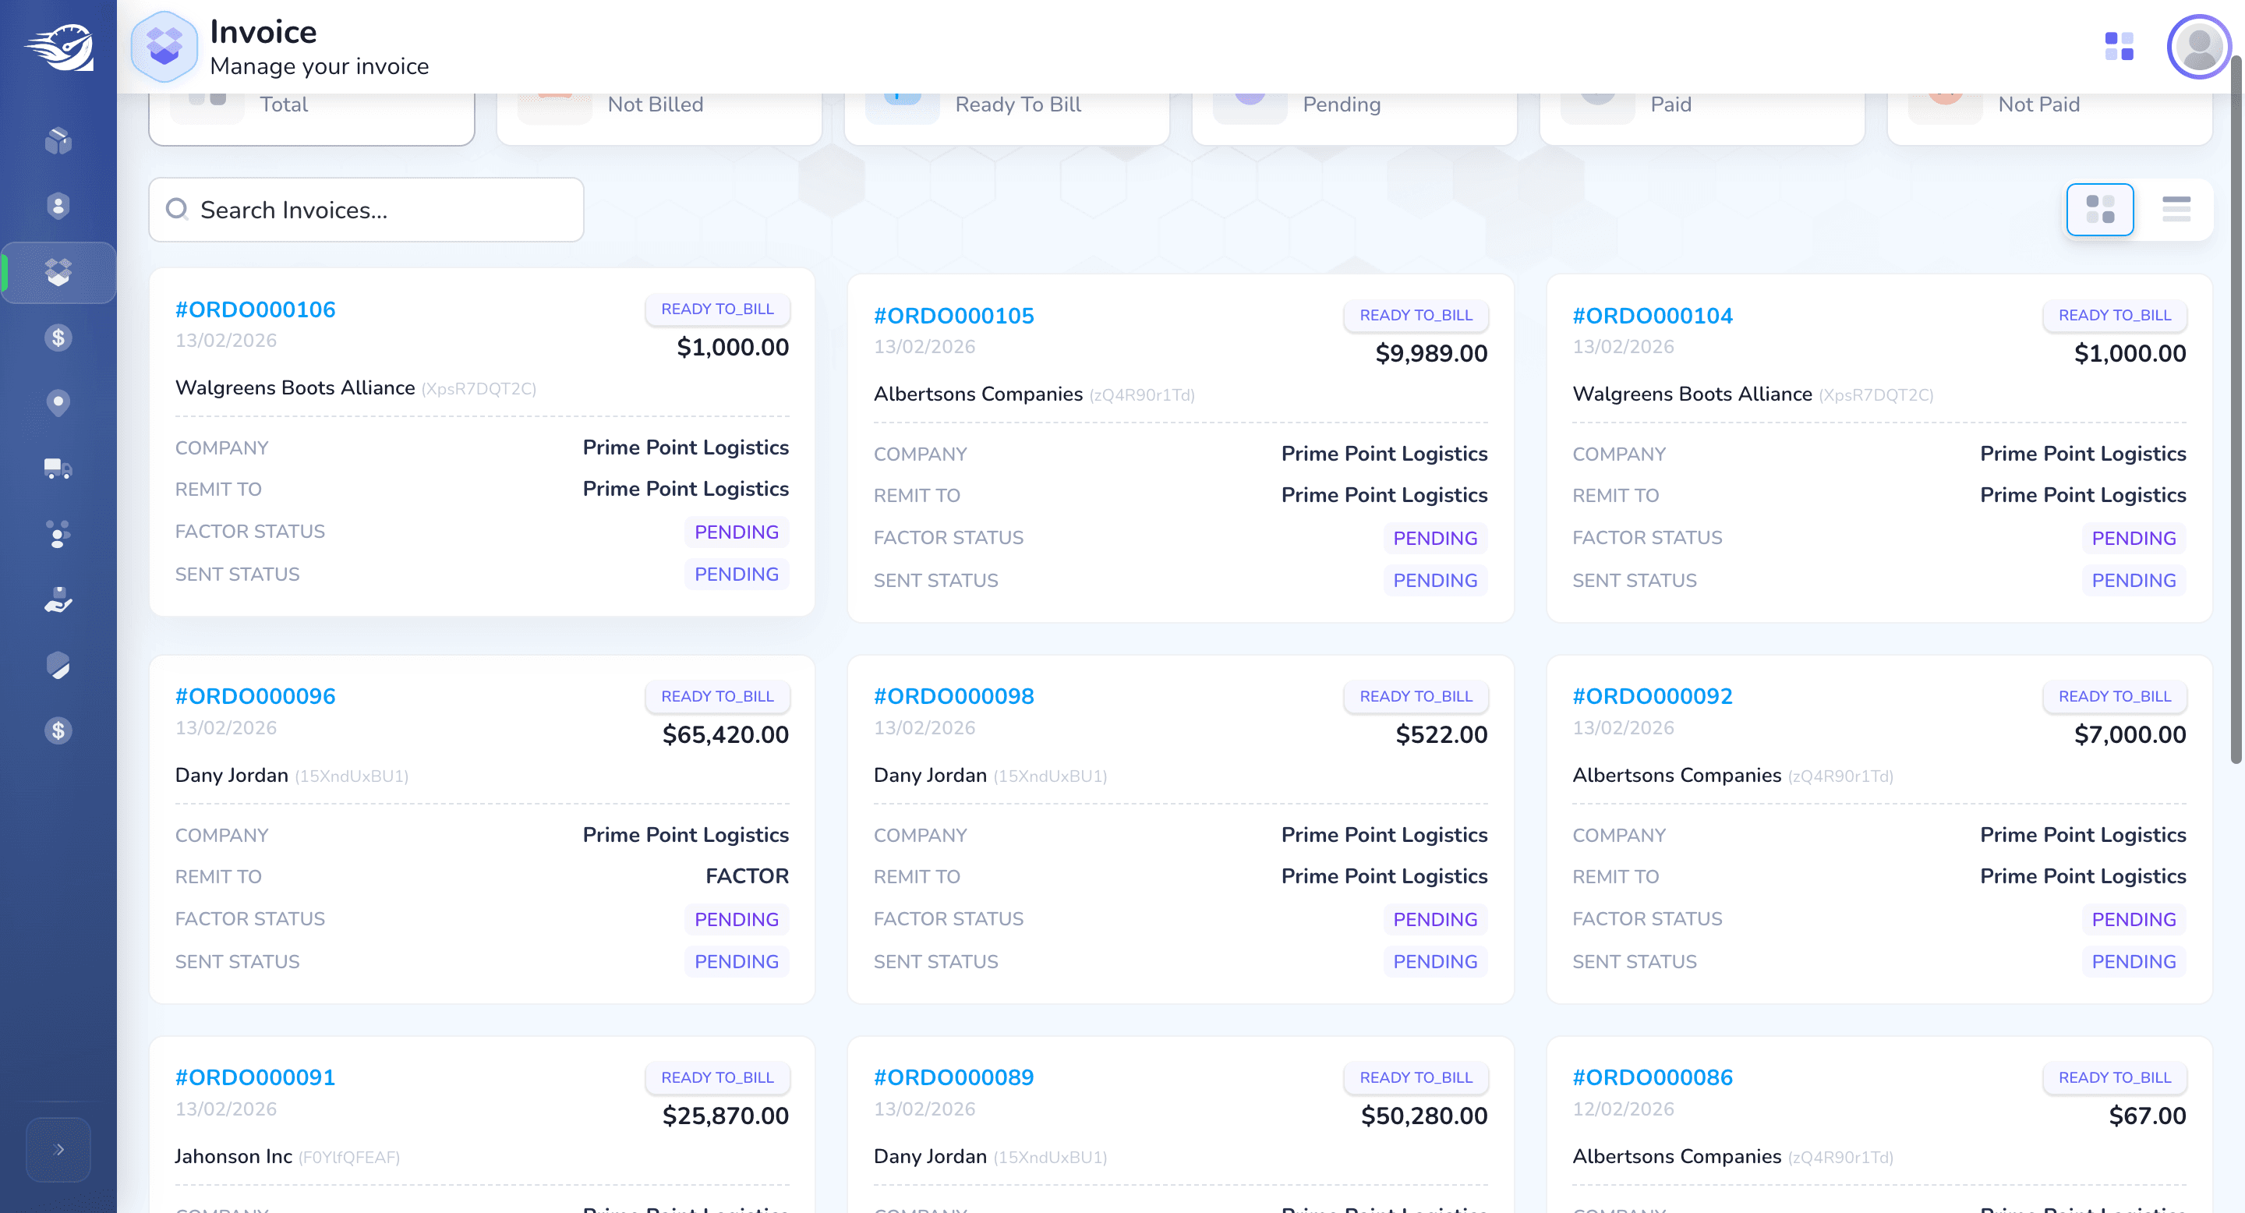Screen dimensions: 2245x1213
Task: Click FACTOR STATUS PENDING badge on #ORDO000105
Action: (1434, 538)
